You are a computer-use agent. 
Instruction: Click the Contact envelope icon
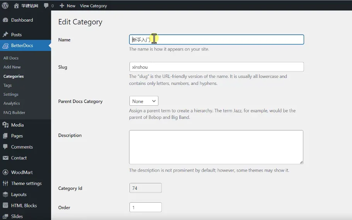point(5,158)
